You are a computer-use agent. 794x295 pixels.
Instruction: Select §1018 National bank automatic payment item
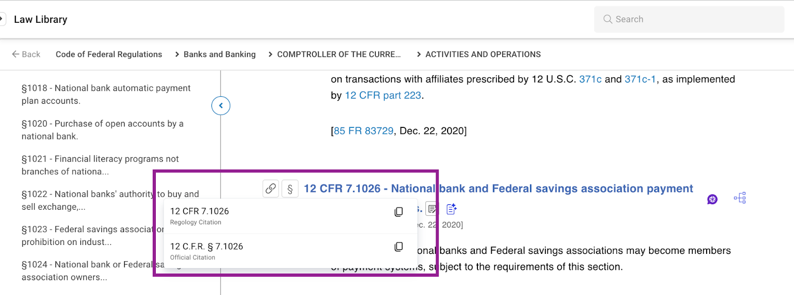[x=106, y=94]
